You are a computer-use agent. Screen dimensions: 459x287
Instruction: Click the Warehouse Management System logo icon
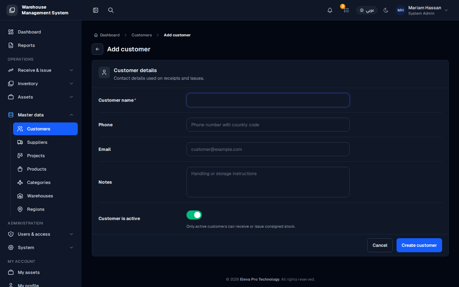12,10
